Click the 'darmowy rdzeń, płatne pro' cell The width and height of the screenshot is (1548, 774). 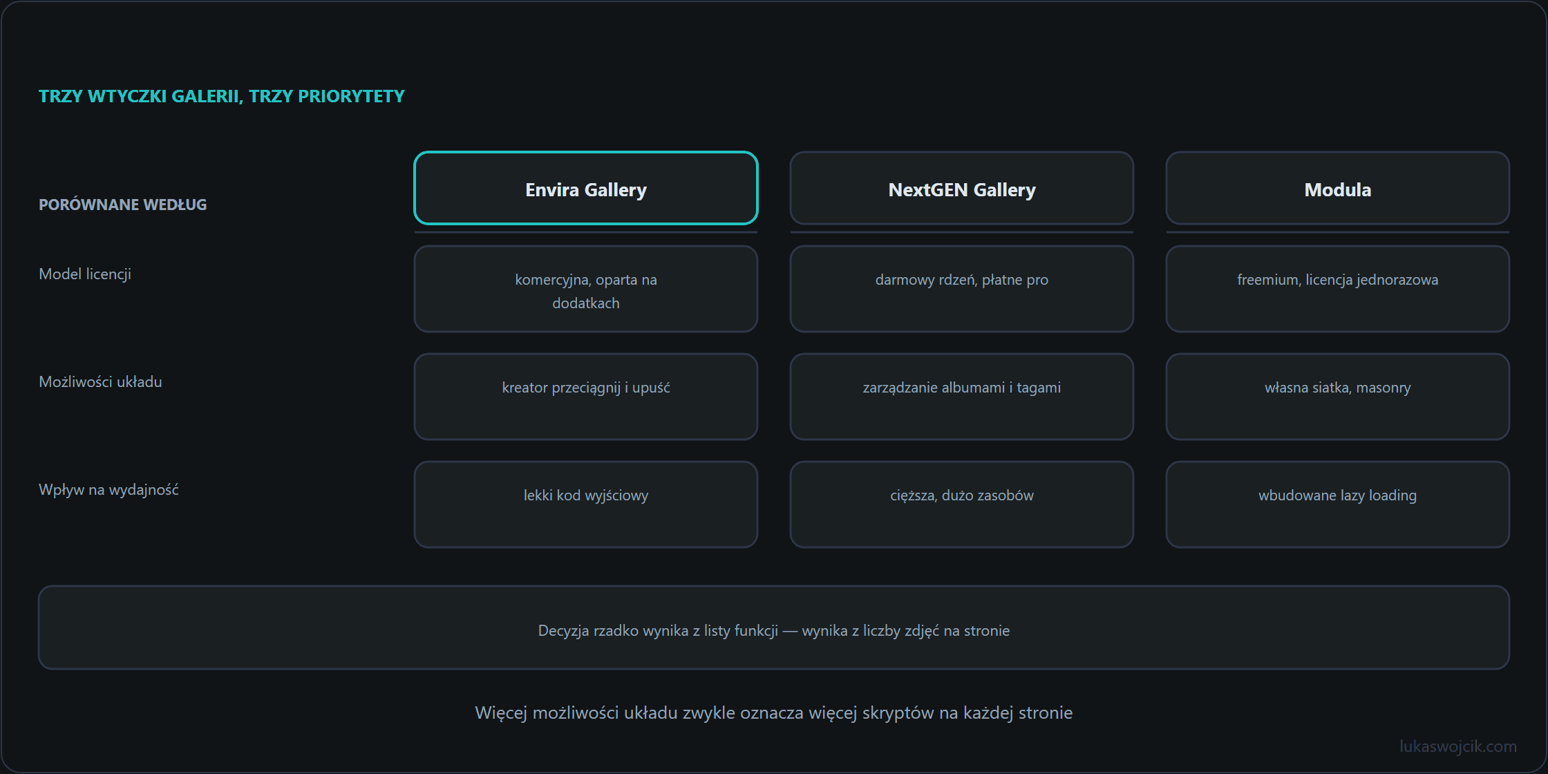pos(962,289)
